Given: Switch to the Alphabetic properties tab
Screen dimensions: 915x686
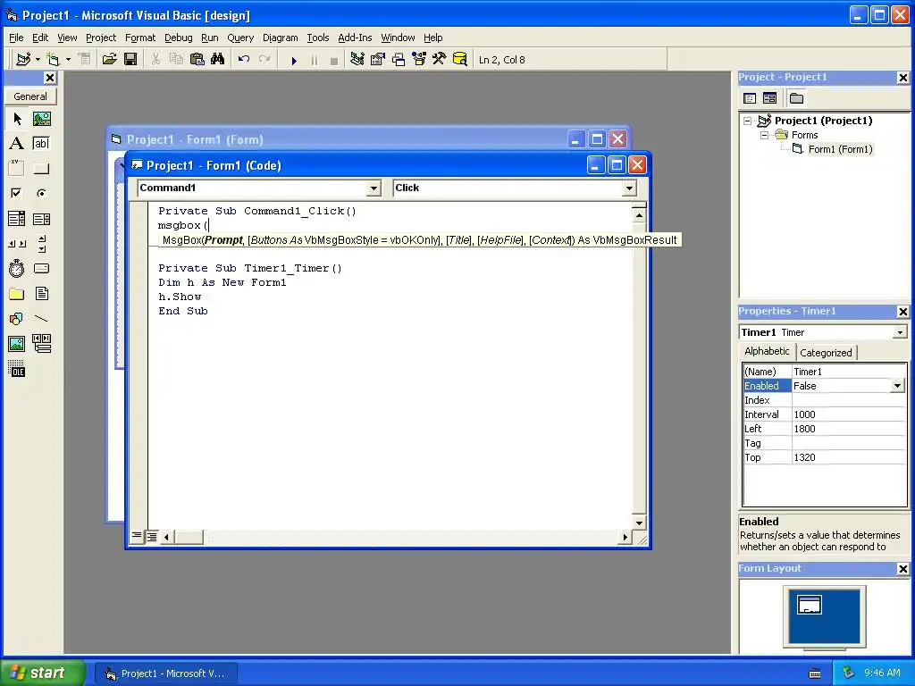Looking at the screenshot, I should (767, 351).
